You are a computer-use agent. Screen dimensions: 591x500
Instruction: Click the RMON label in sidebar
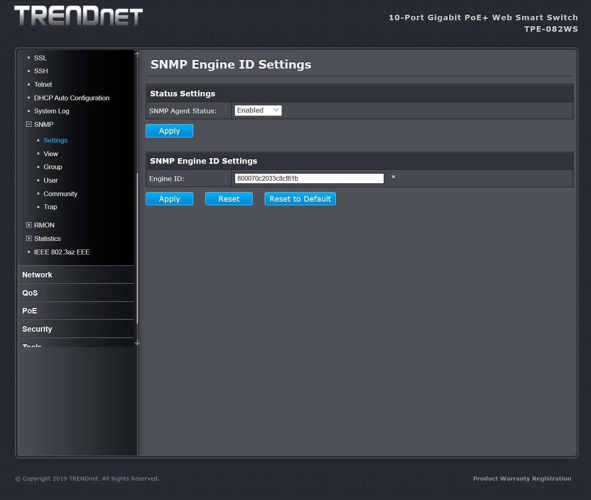click(44, 225)
